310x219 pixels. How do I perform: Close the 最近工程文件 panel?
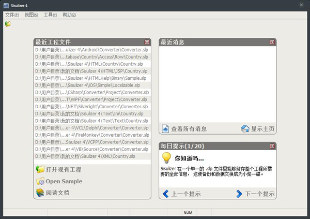(147, 42)
